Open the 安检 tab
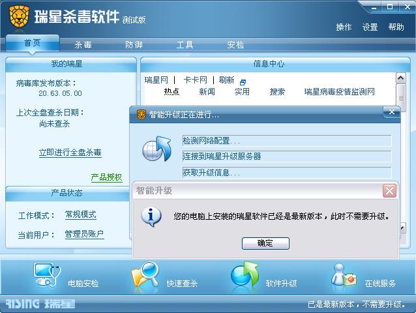 (235, 44)
